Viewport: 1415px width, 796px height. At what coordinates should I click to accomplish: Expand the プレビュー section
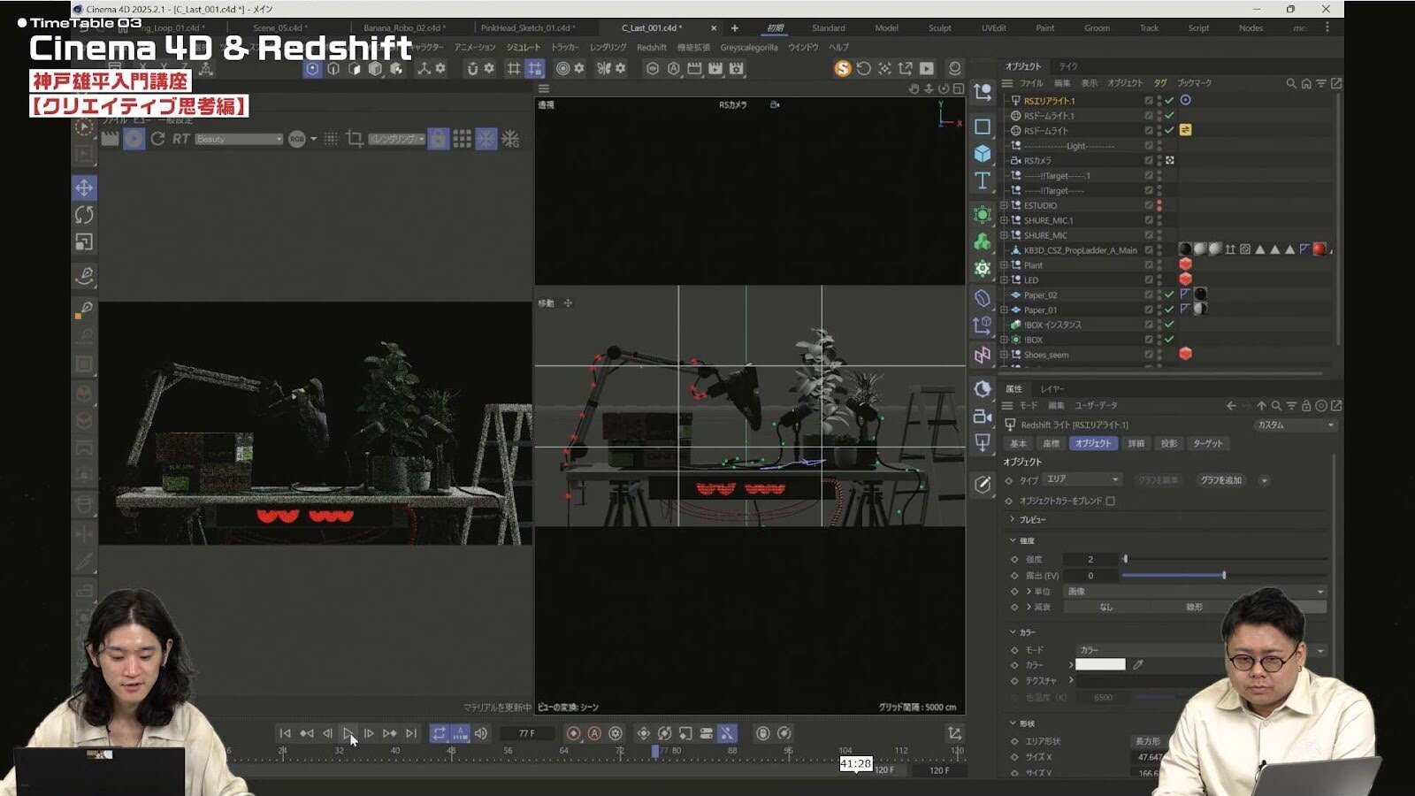(x=1013, y=519)
